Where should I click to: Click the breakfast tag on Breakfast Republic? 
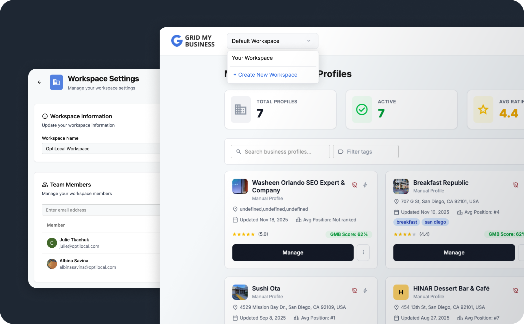(x=407, y=222)
